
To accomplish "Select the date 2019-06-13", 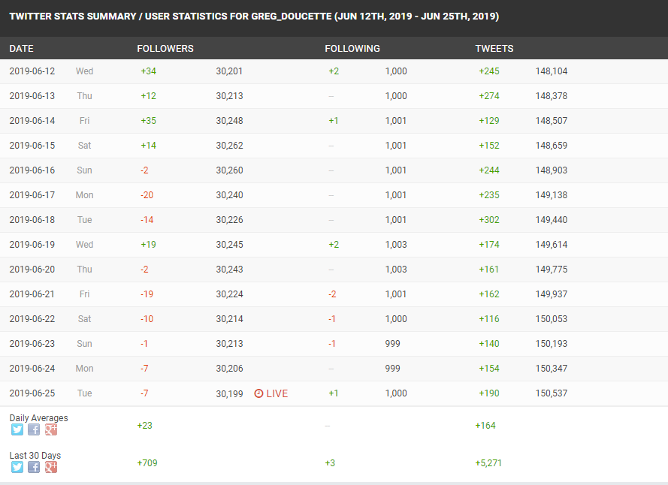I will 32,96.
